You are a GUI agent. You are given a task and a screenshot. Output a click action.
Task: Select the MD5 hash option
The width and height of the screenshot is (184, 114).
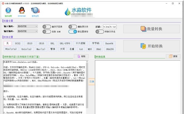(x=90, y=49)
